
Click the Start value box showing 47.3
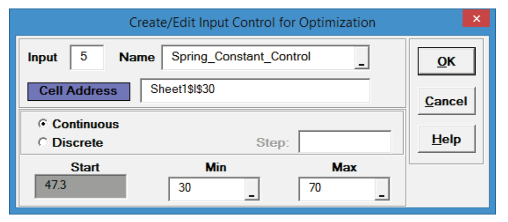80,186
